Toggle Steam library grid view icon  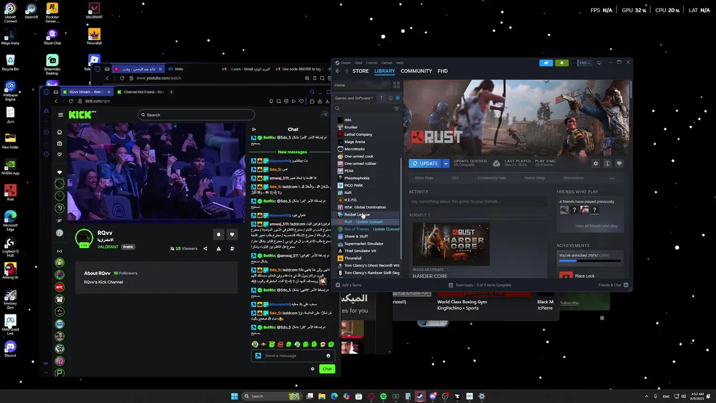click(x=397, y=85)
